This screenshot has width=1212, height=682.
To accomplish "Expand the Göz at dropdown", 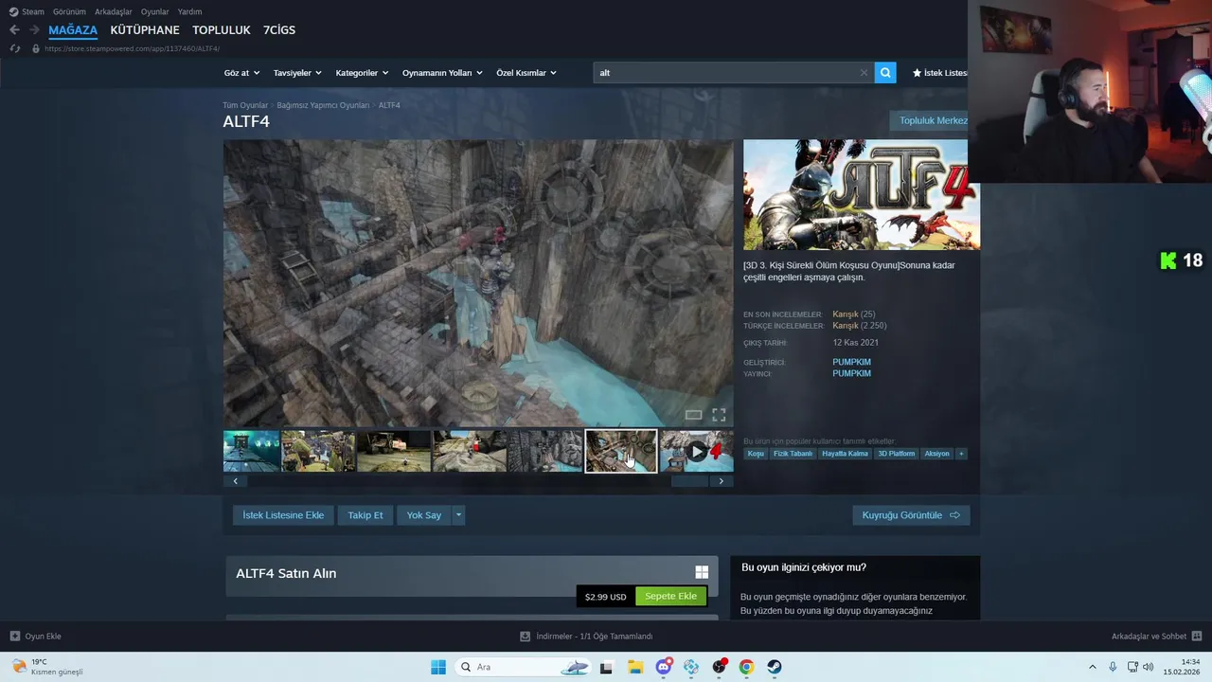I will [241, 73].
